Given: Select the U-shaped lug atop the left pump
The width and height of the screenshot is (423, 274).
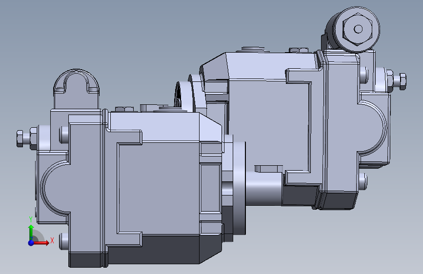Looking at the screenshot, I should 76,89.
